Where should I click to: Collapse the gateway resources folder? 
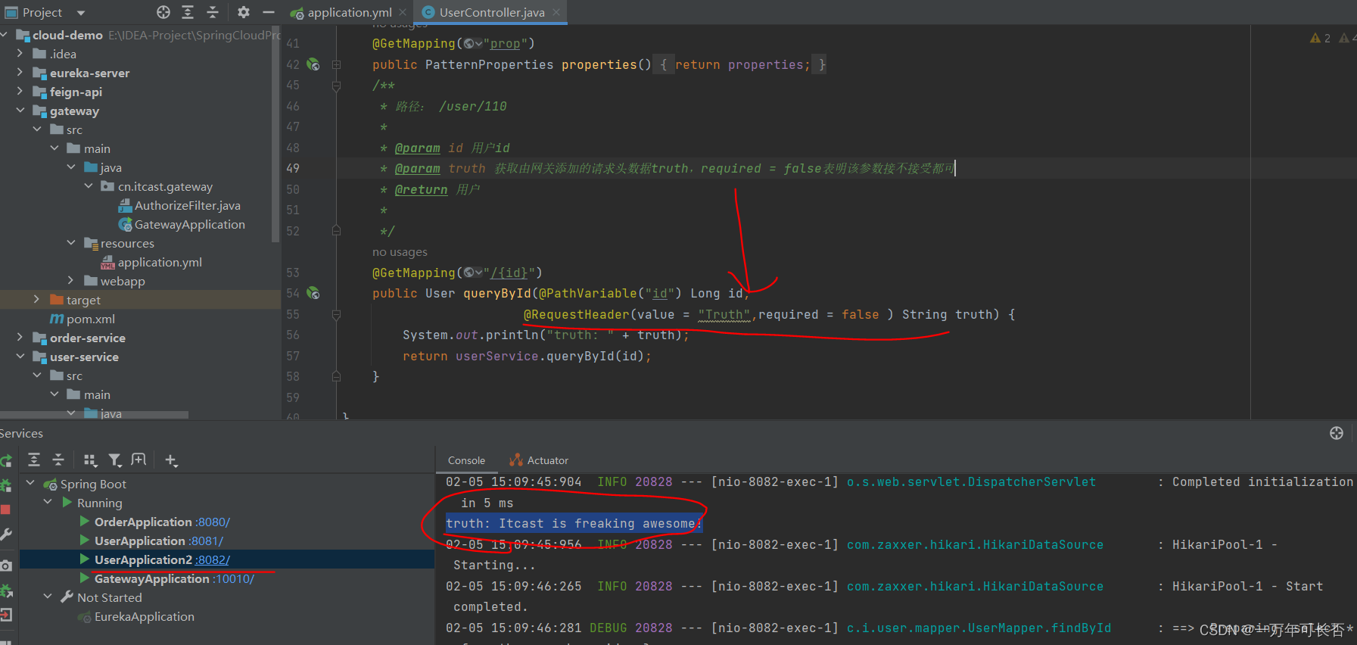(71, 243)
